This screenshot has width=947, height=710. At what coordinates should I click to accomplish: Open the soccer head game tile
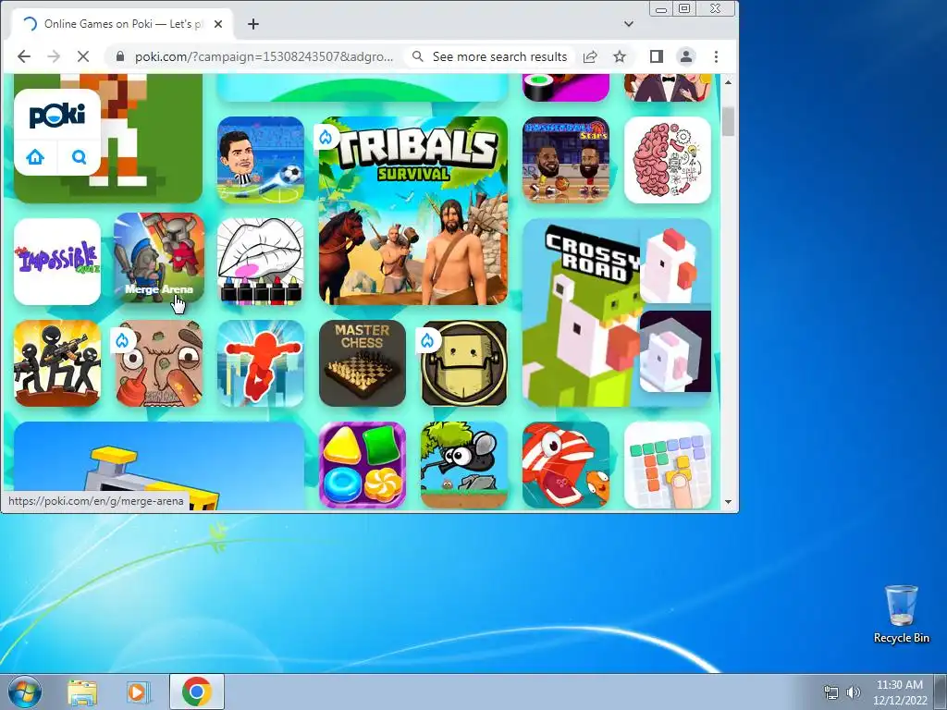point(261,160)
